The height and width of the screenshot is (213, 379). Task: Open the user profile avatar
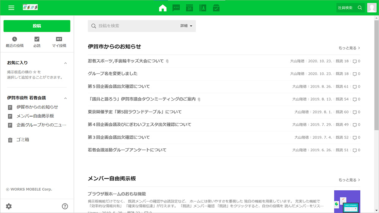click(371, 8)
